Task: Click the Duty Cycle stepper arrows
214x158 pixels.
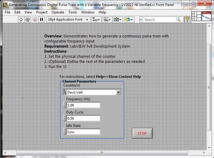Action: [64, 118]
